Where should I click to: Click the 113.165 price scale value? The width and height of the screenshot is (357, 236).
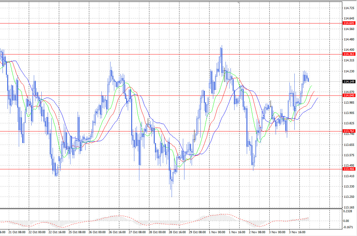click(349, 207)
